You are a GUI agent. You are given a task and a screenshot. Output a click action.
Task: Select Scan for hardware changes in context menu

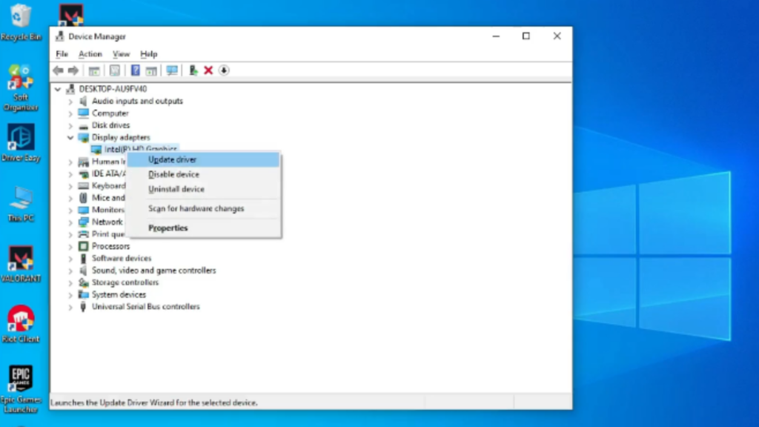point(196,208)
